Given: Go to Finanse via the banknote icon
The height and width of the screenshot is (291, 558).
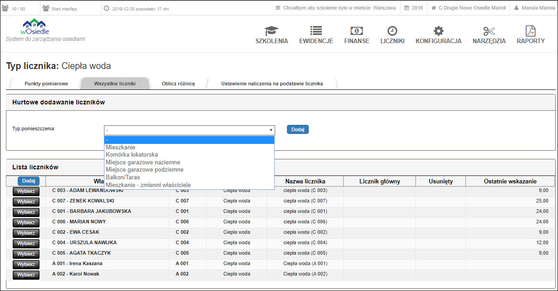Looking at the screenshot, I should 356,30.
